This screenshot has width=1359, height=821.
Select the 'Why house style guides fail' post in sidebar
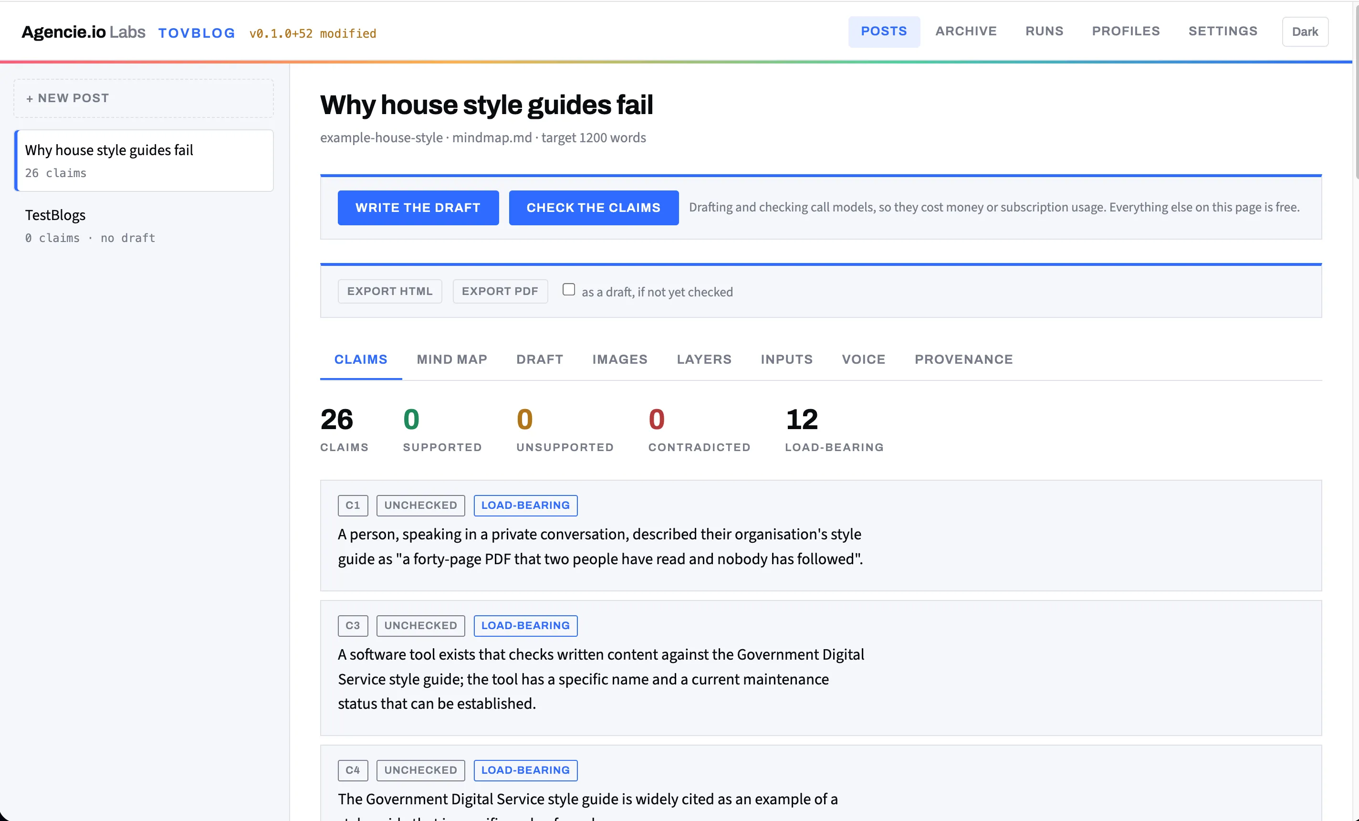(x=144, y=160)
